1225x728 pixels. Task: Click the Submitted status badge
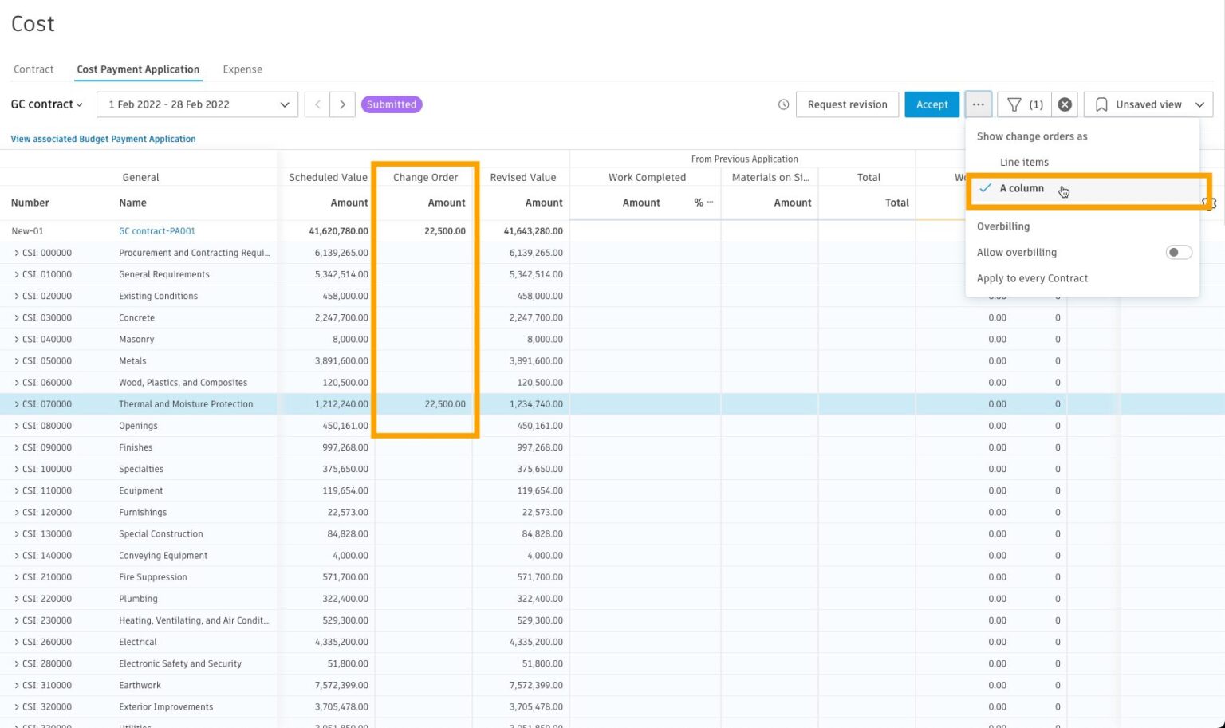pos(392,104)
